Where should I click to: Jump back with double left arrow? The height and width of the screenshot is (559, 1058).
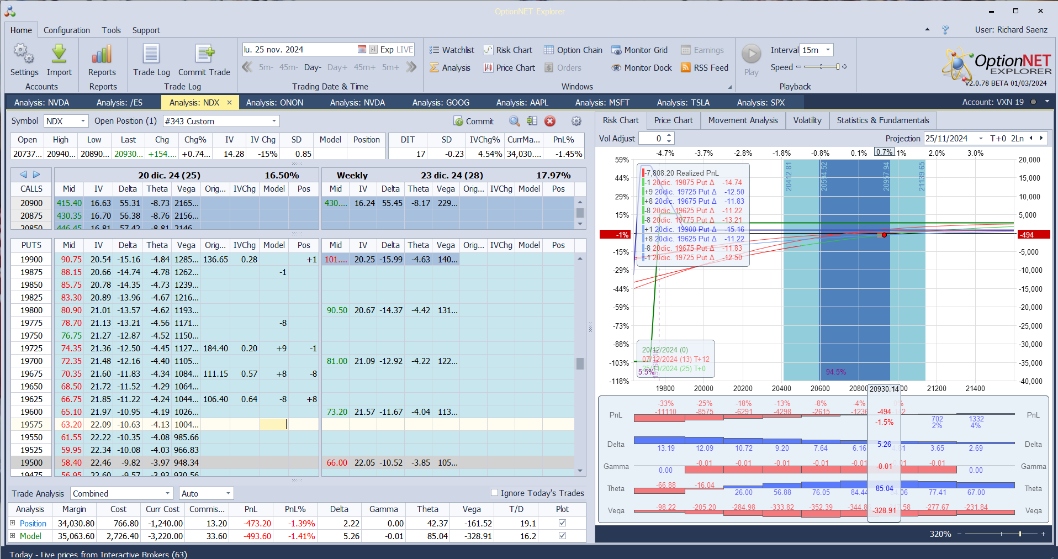point(247,67)
